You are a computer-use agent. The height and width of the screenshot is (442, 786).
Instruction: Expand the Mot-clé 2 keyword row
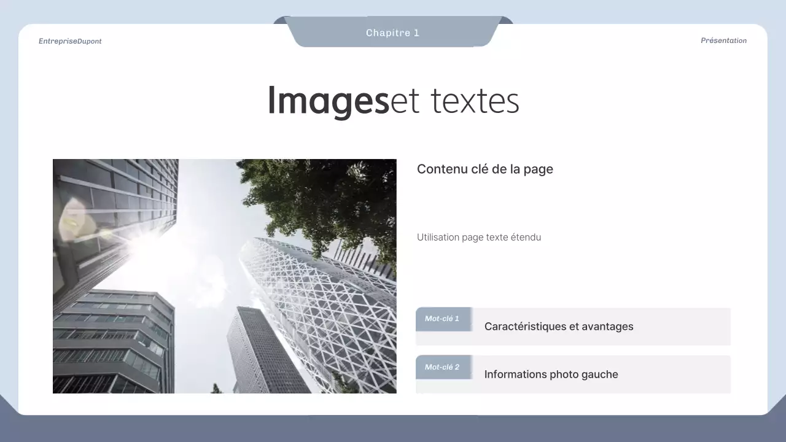pyautogui.click(x=573, y=374)
